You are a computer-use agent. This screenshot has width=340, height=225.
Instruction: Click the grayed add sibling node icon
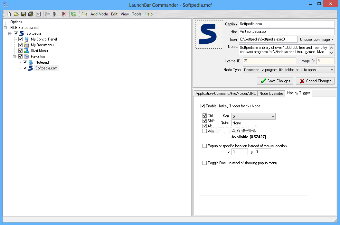tap(47, 14)
